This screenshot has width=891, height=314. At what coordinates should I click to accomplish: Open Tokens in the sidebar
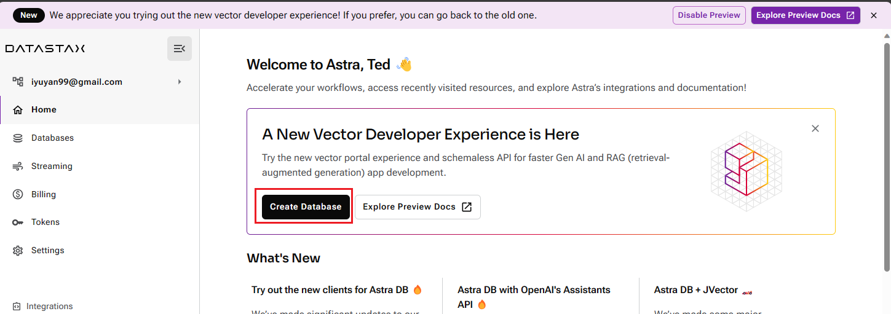pyautogui.click(x=100, y=222)
